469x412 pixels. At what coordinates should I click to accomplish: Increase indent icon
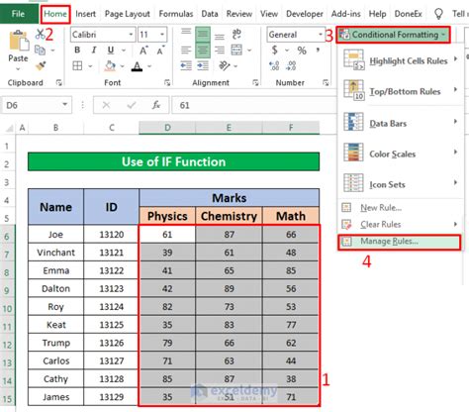click(203, 66)
